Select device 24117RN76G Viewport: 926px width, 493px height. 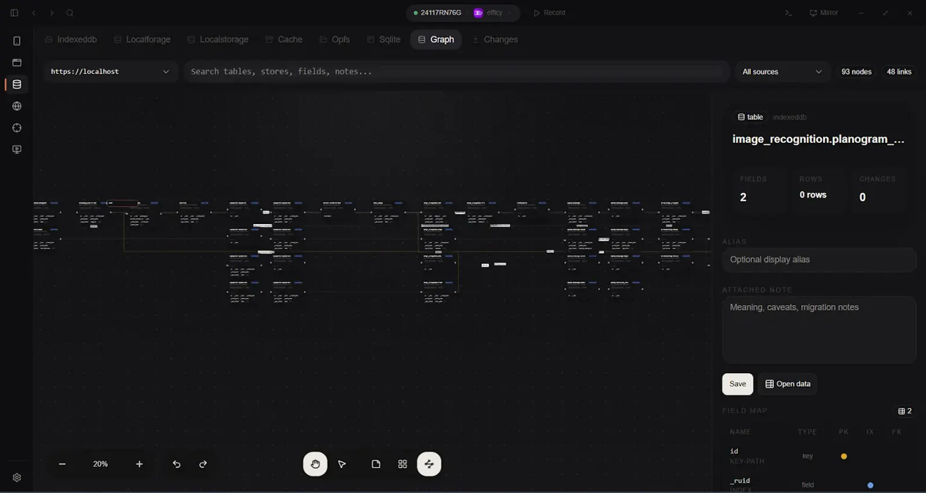coord(438,13)
